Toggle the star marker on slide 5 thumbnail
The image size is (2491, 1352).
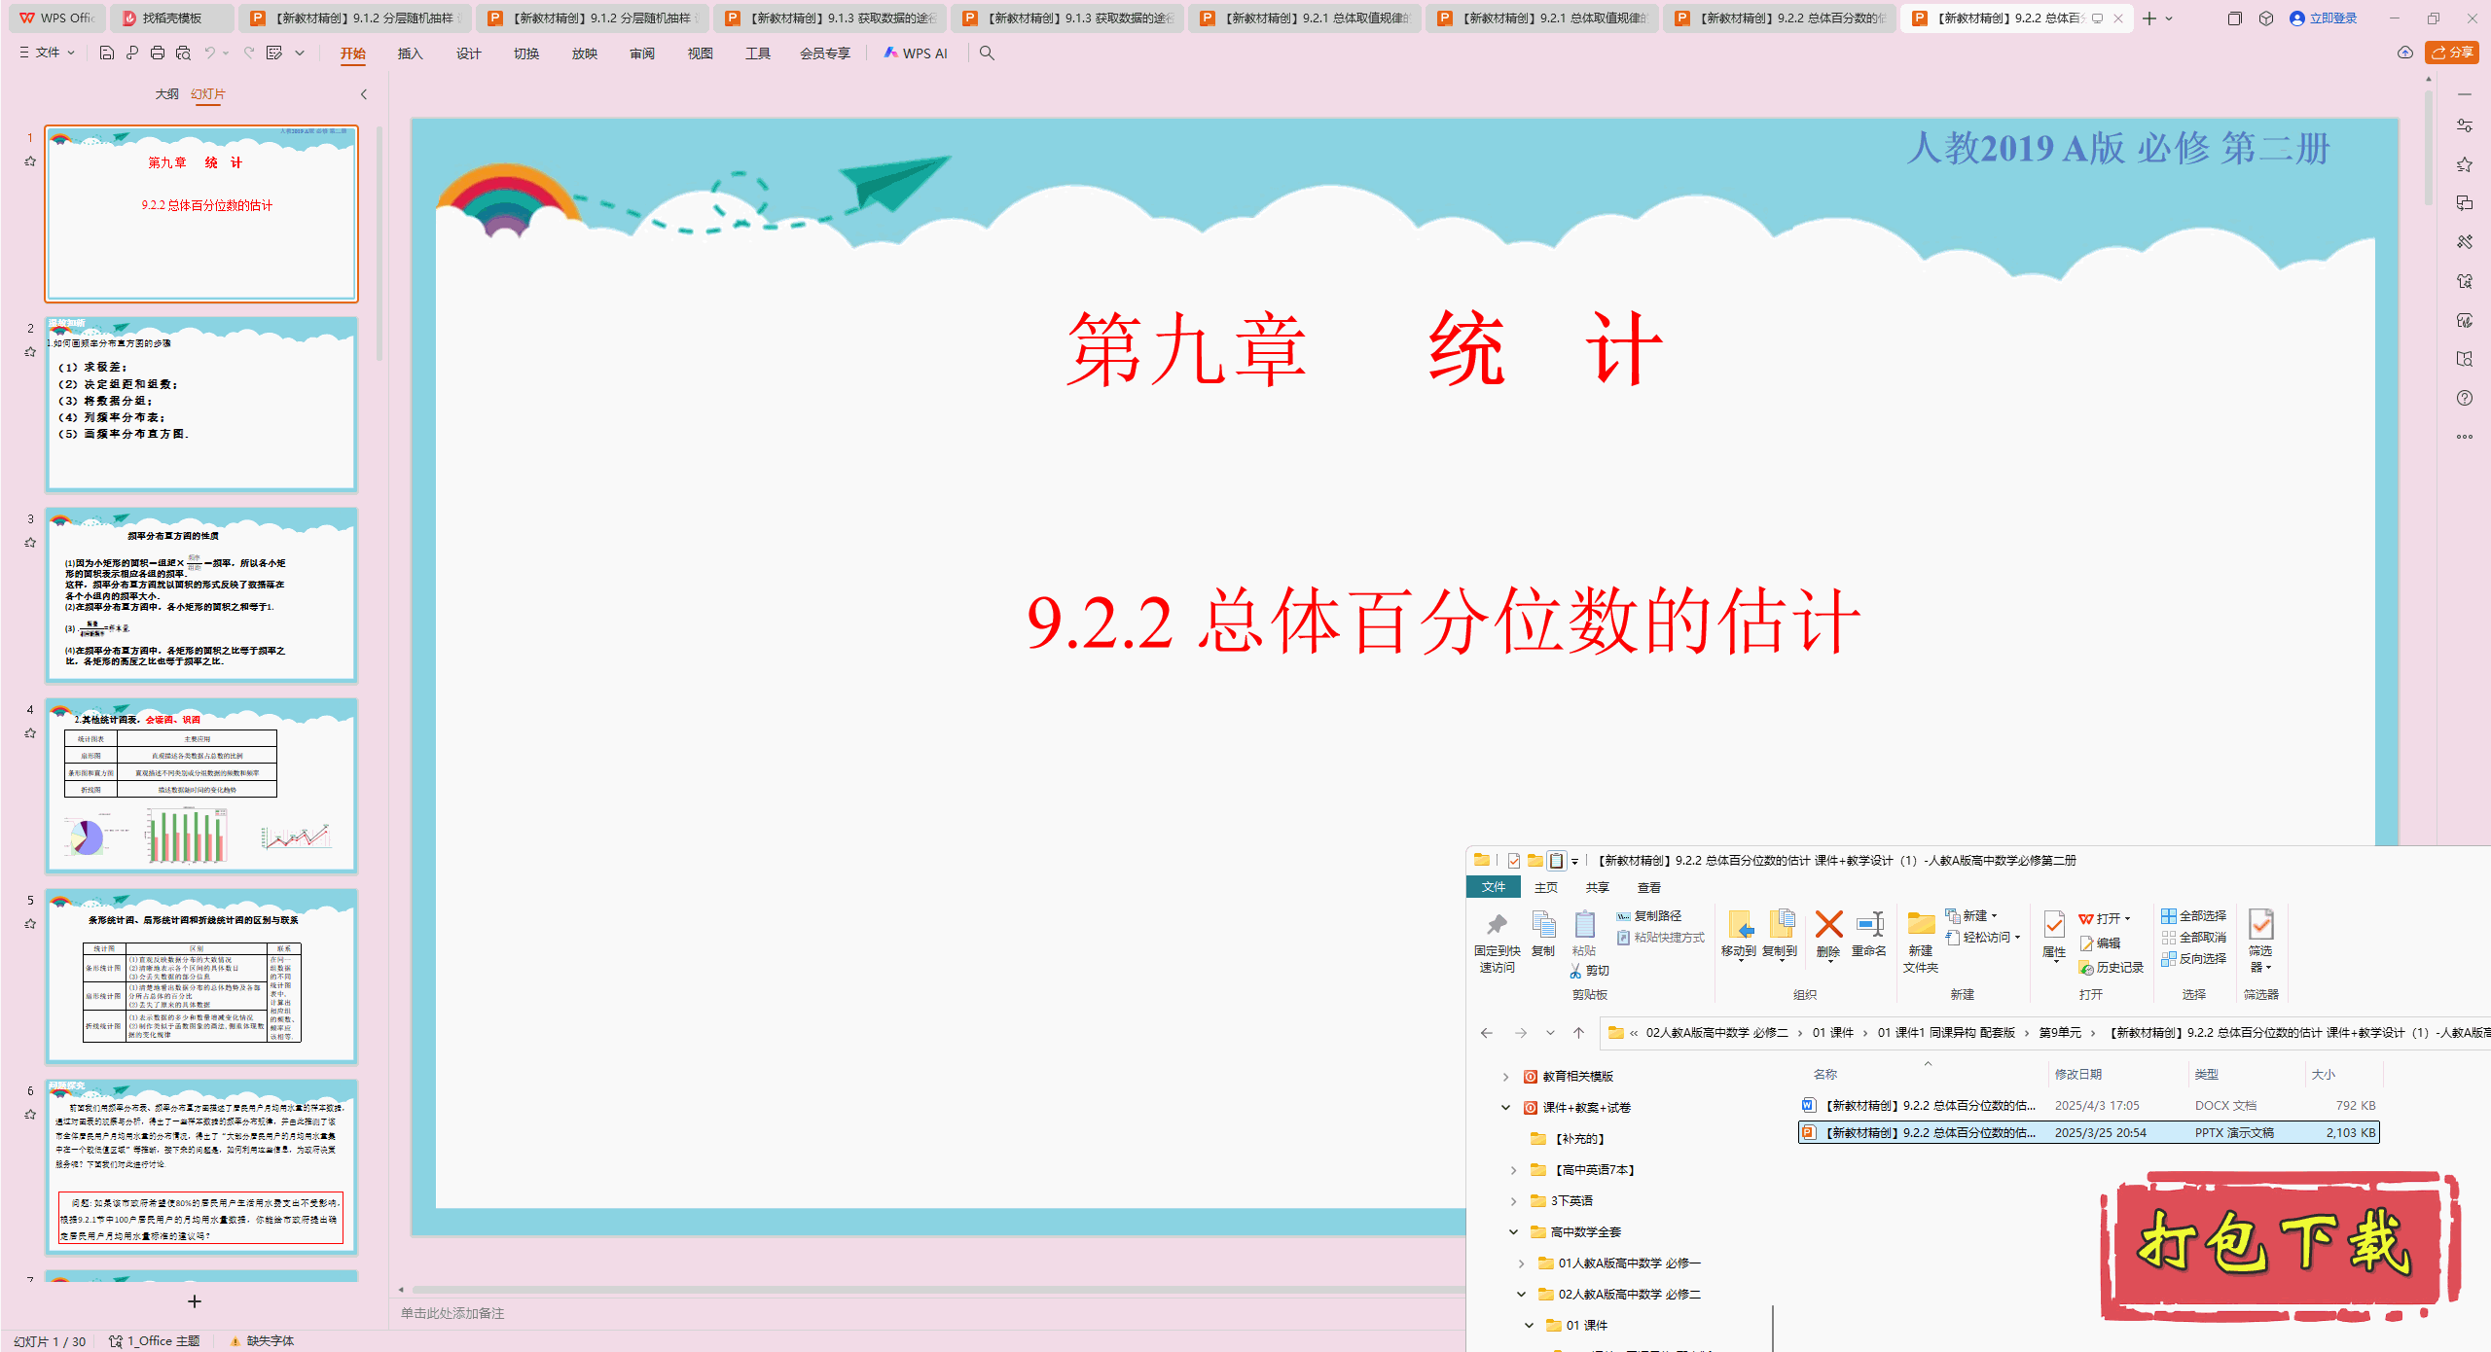[x=30, y=924]
